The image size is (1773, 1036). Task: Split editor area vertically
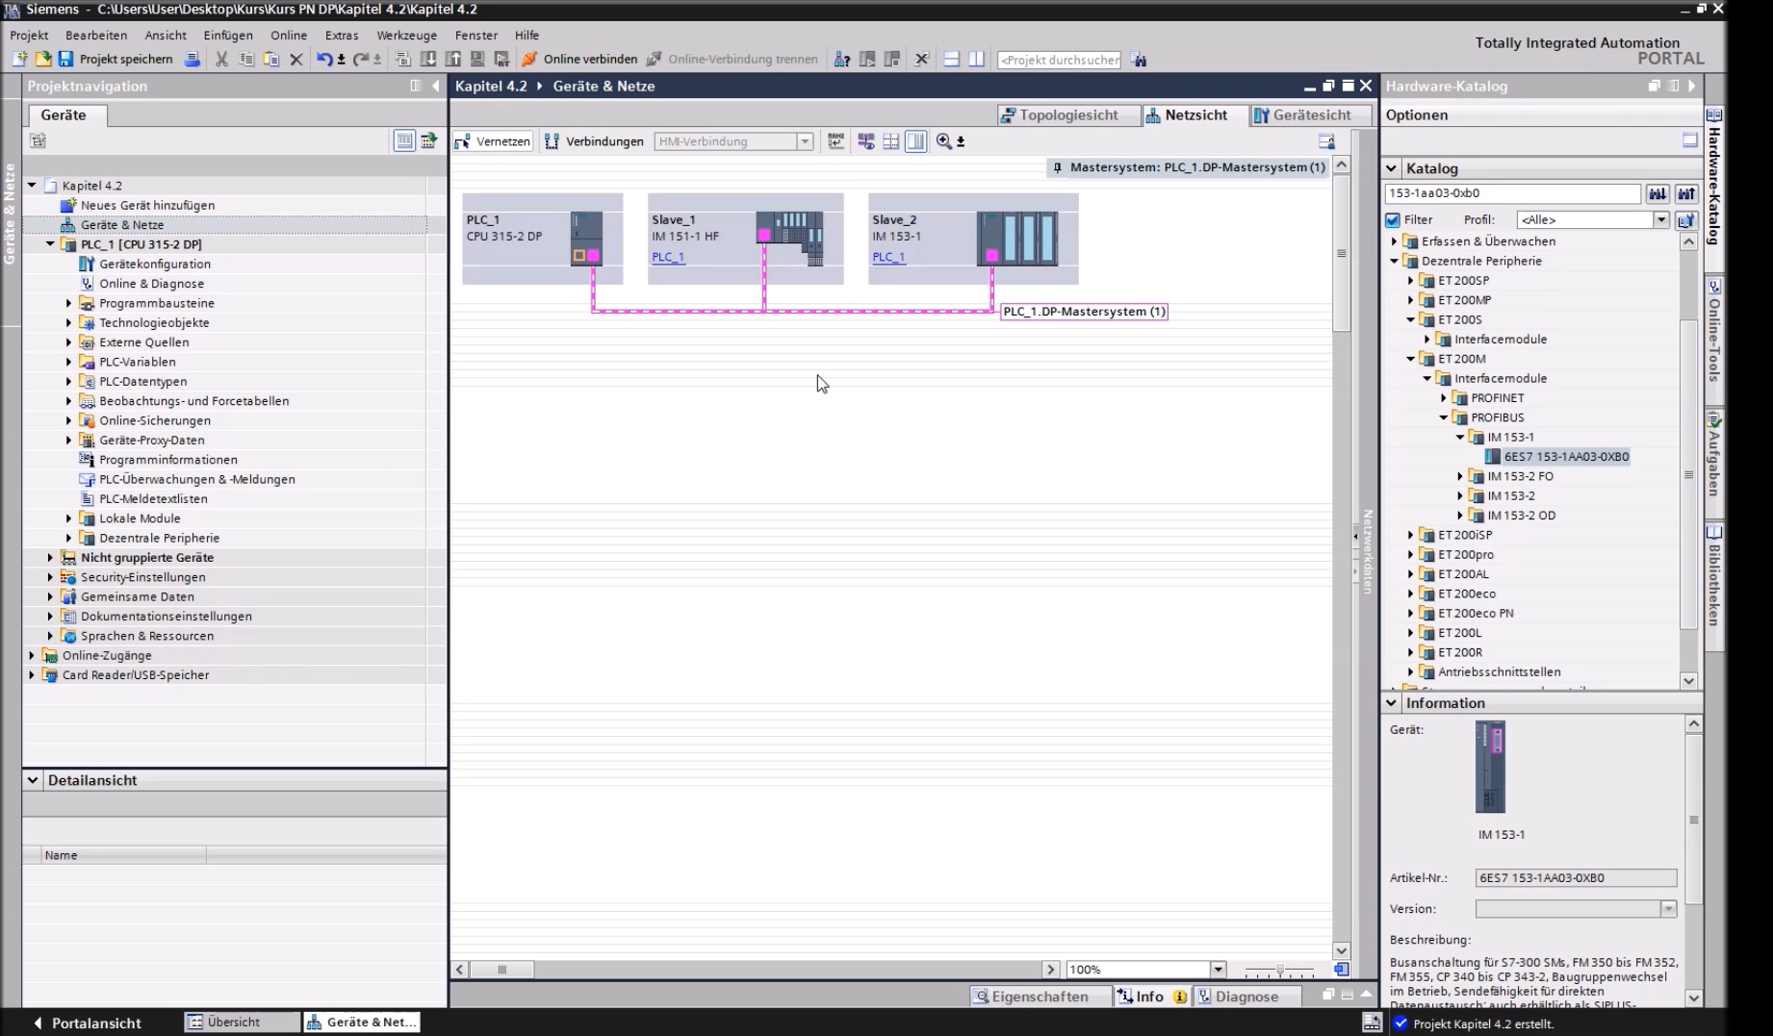(x=976, y=60)
